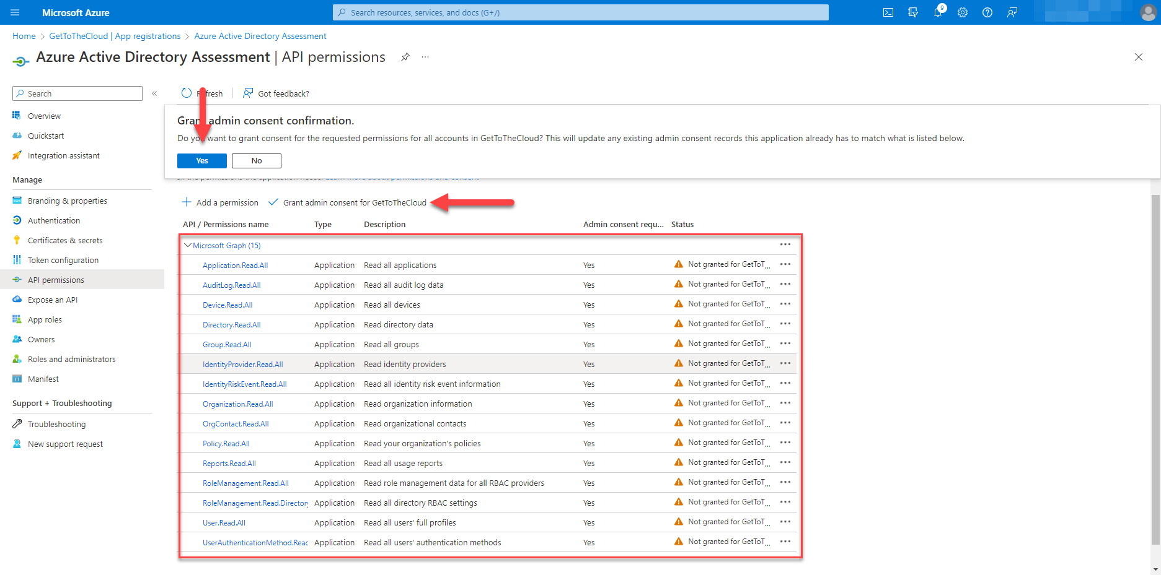Image resolution: width=1161 pixels, height=575 pixels.
Task: Open the Notifications bell
Action: (x=938, y=12)
